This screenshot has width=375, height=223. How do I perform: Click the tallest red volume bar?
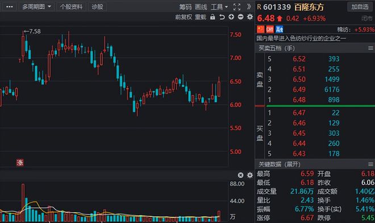[23, 203]
